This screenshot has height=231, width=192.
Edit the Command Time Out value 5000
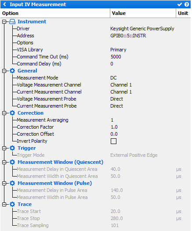pos(116,57)
